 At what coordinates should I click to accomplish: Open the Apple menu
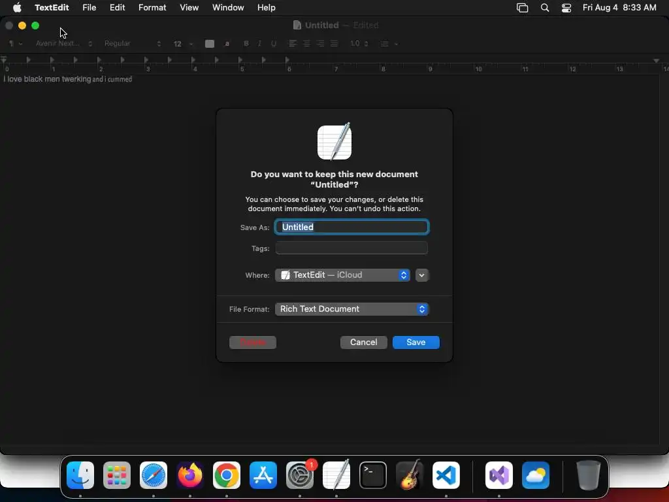17,8
